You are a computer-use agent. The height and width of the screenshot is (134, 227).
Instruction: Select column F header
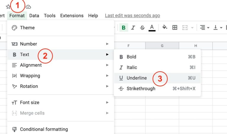pos(129,46)
